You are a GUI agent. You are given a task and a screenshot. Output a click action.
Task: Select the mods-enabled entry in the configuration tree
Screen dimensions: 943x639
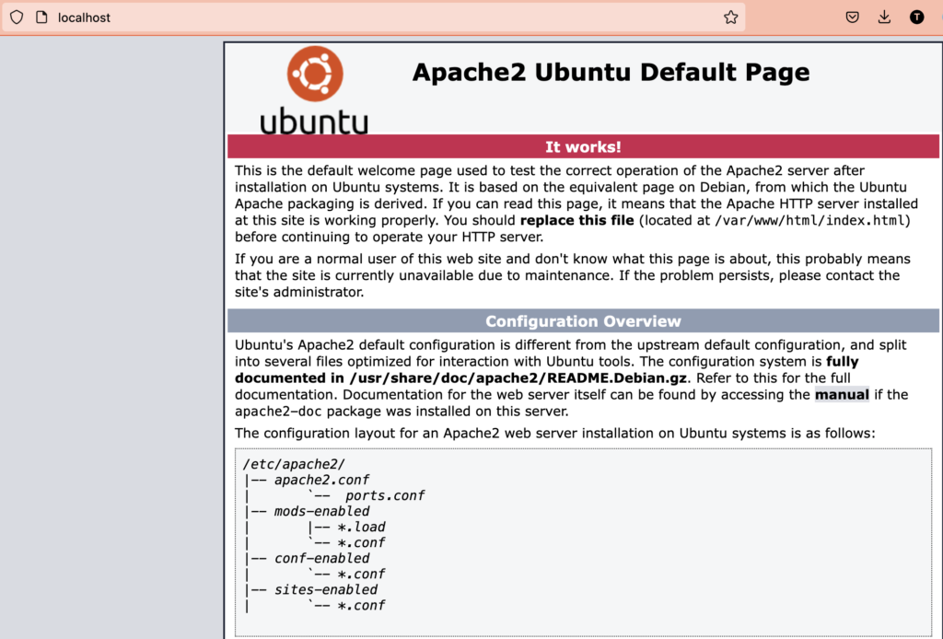click(322, 511)
